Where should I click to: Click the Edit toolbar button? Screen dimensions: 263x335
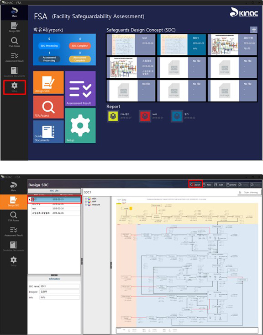point(219,184)
